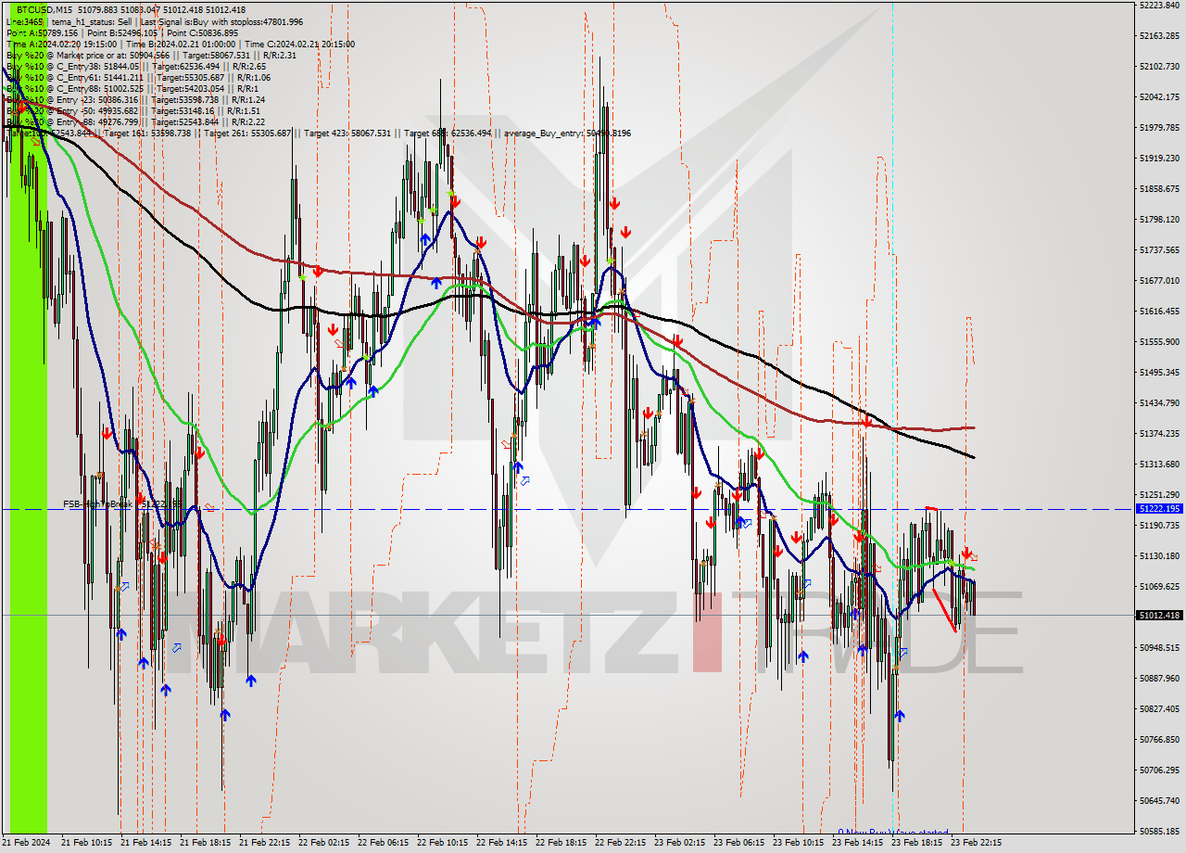Click the New Buy Wave started label

(893, 833)
